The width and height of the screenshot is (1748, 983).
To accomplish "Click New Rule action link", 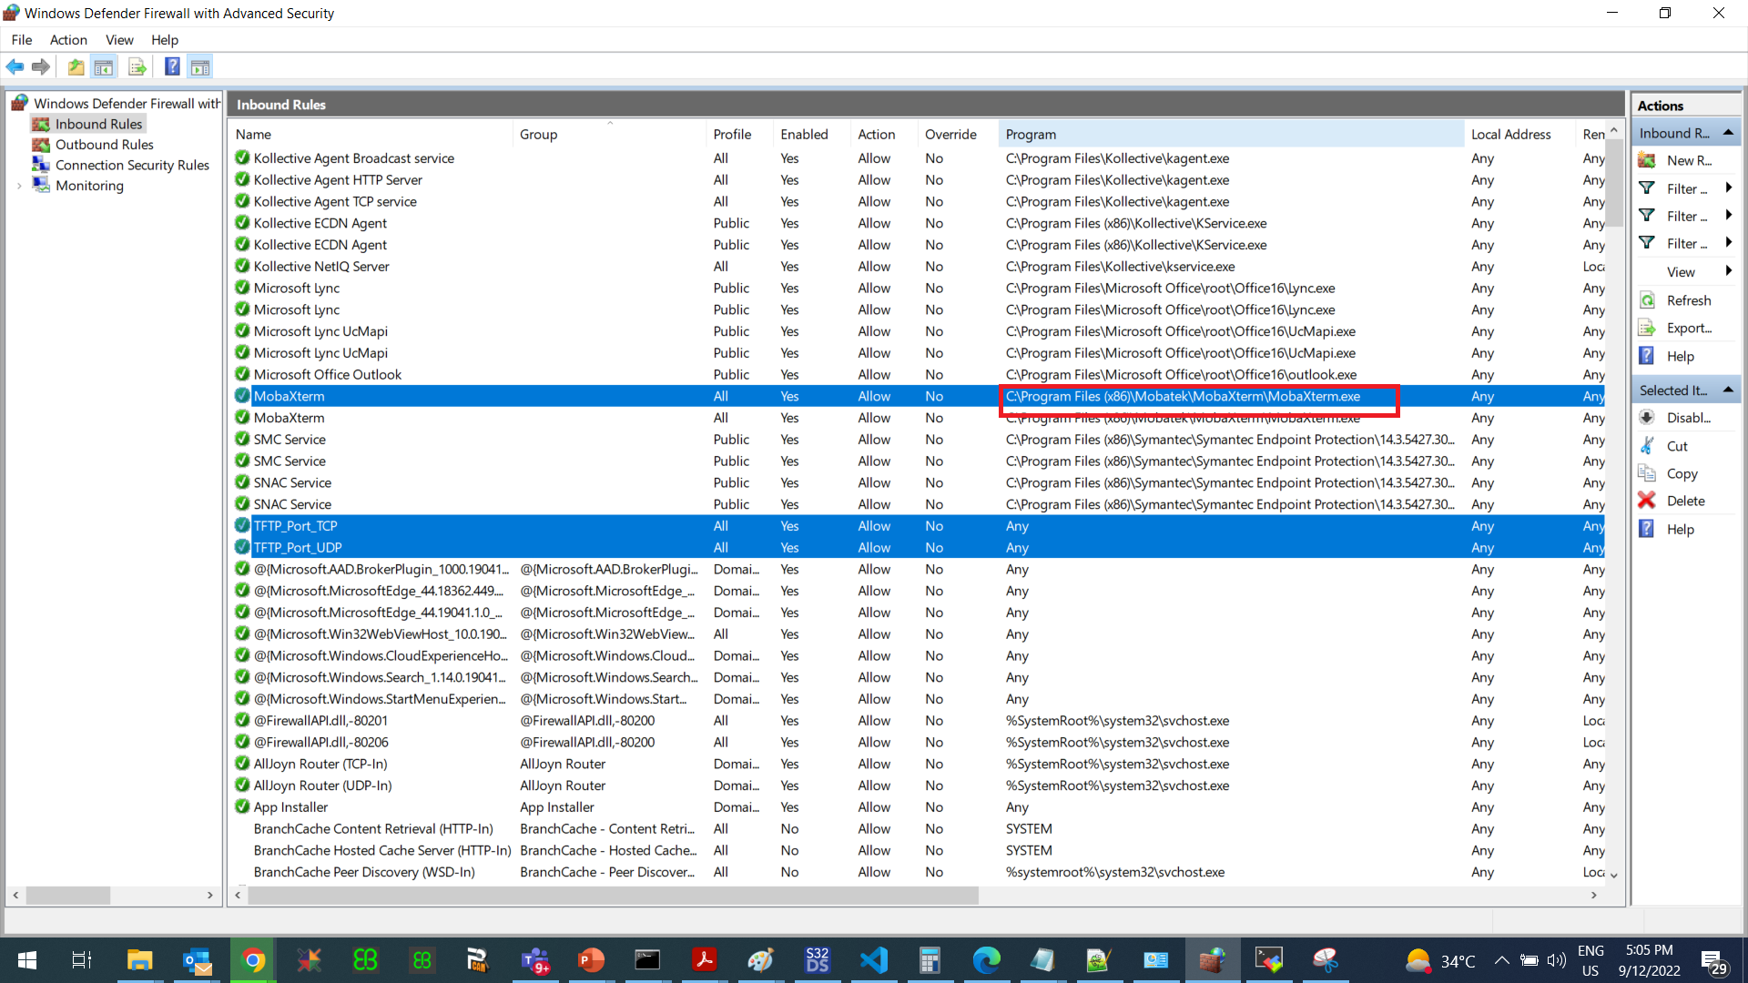I will coord(1689,160).
